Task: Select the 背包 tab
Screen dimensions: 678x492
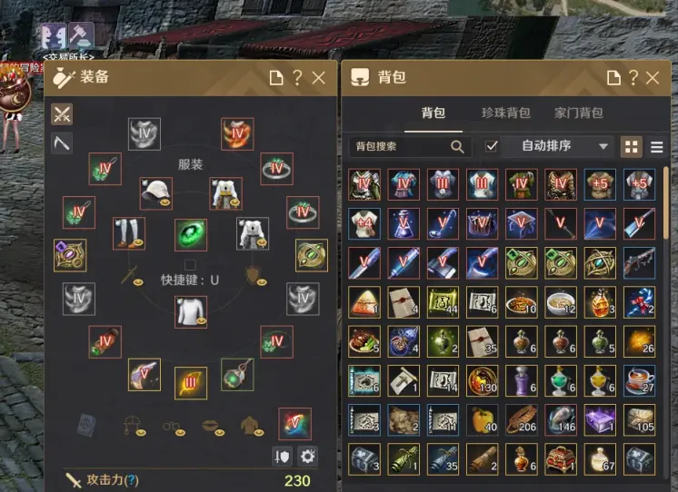Action: click(434, 113)
